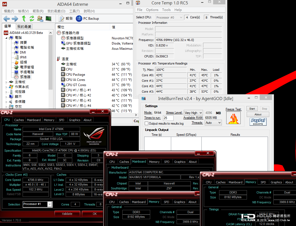Click the green refresh icon in AIDA64
The width and height of the screenshot is (296, 226).
click(x=32, y=19)
